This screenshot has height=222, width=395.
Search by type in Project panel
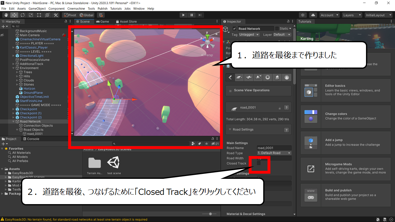[193, 144]
